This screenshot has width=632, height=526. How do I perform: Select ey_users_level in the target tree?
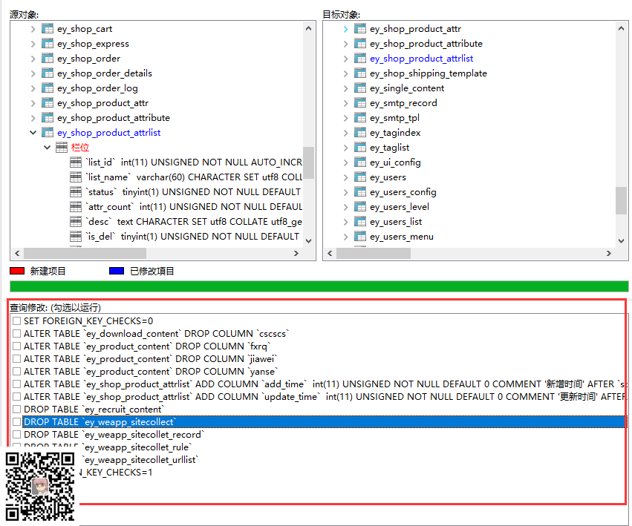[399, 207]
